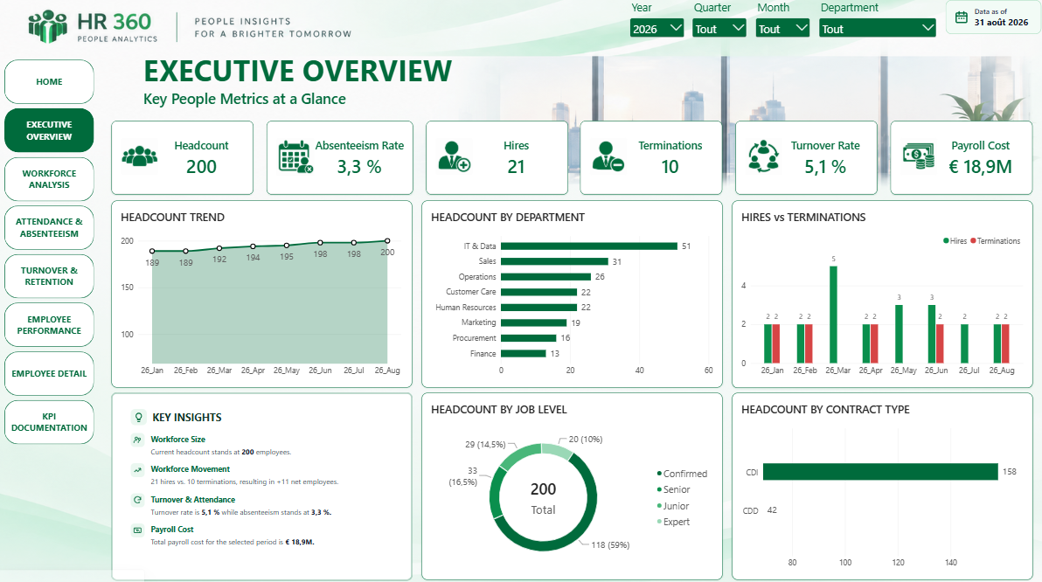The height and width of the screenshot is (582, 1042).
Task: Click the 31 août 2026 date
Action: tap(1001, 22)
